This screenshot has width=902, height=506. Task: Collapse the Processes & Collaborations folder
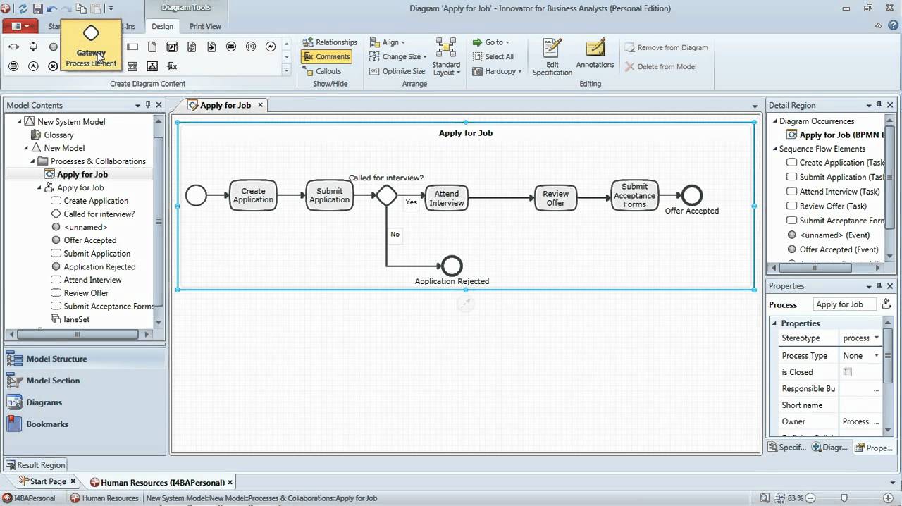point(33,161)
